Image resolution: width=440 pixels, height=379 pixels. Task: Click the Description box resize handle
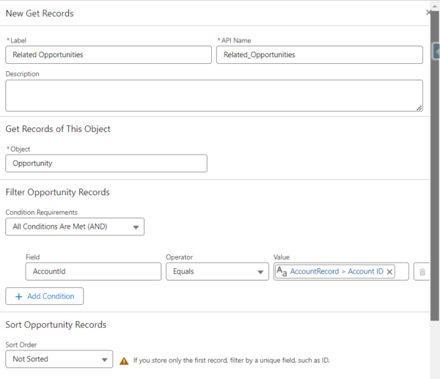(x=419, y=108)
